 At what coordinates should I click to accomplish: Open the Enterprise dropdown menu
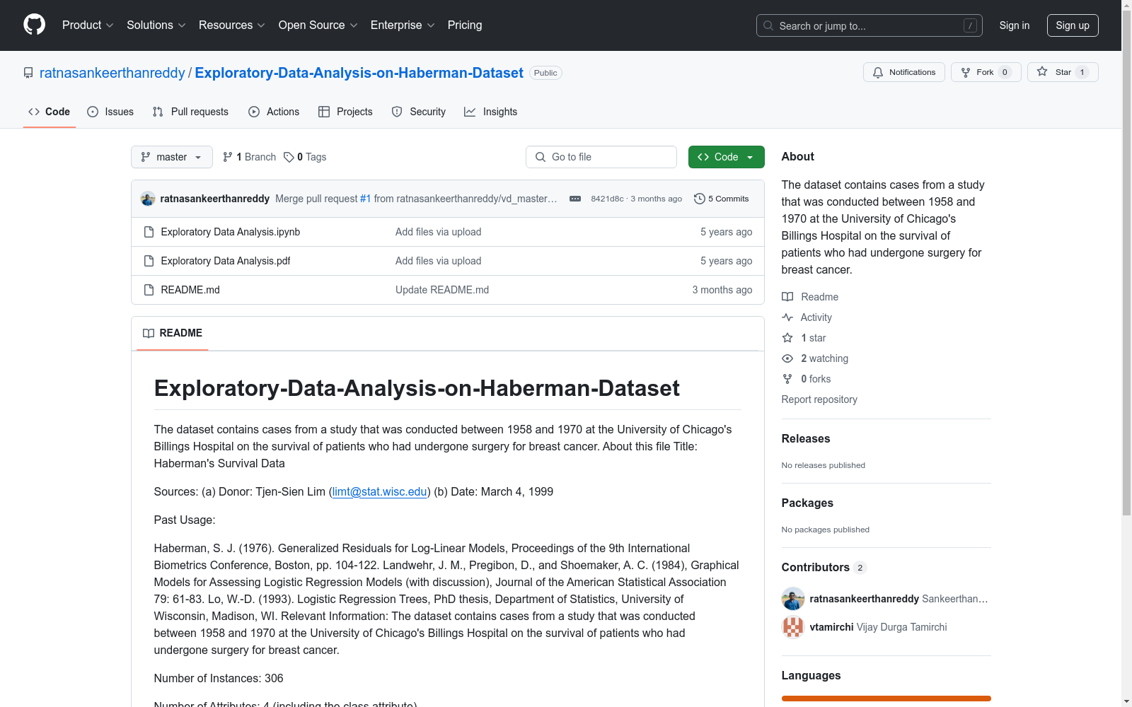pos(403,25)
